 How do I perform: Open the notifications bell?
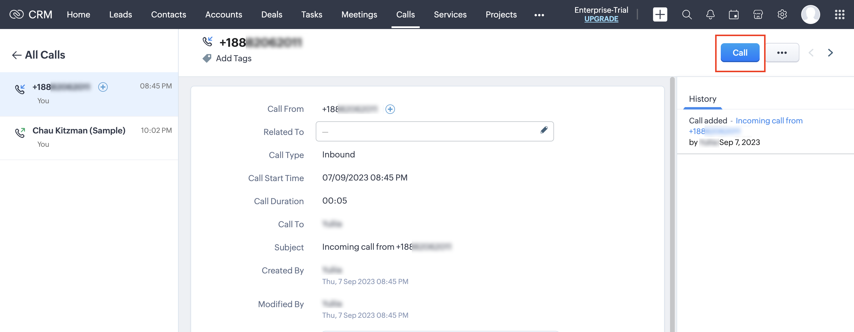[x=710, y=14]
